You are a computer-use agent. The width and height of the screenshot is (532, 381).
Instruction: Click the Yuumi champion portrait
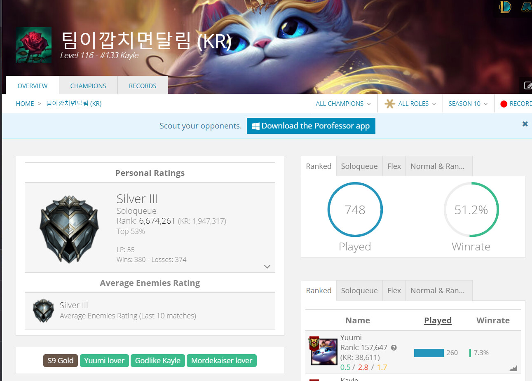point(323,351)
